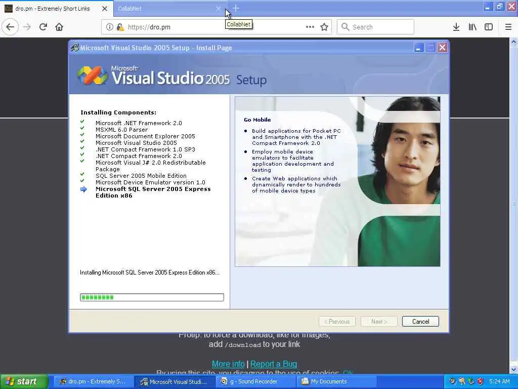Open the downloads arrow icon

pyautogui.click(x=456, y=27)
